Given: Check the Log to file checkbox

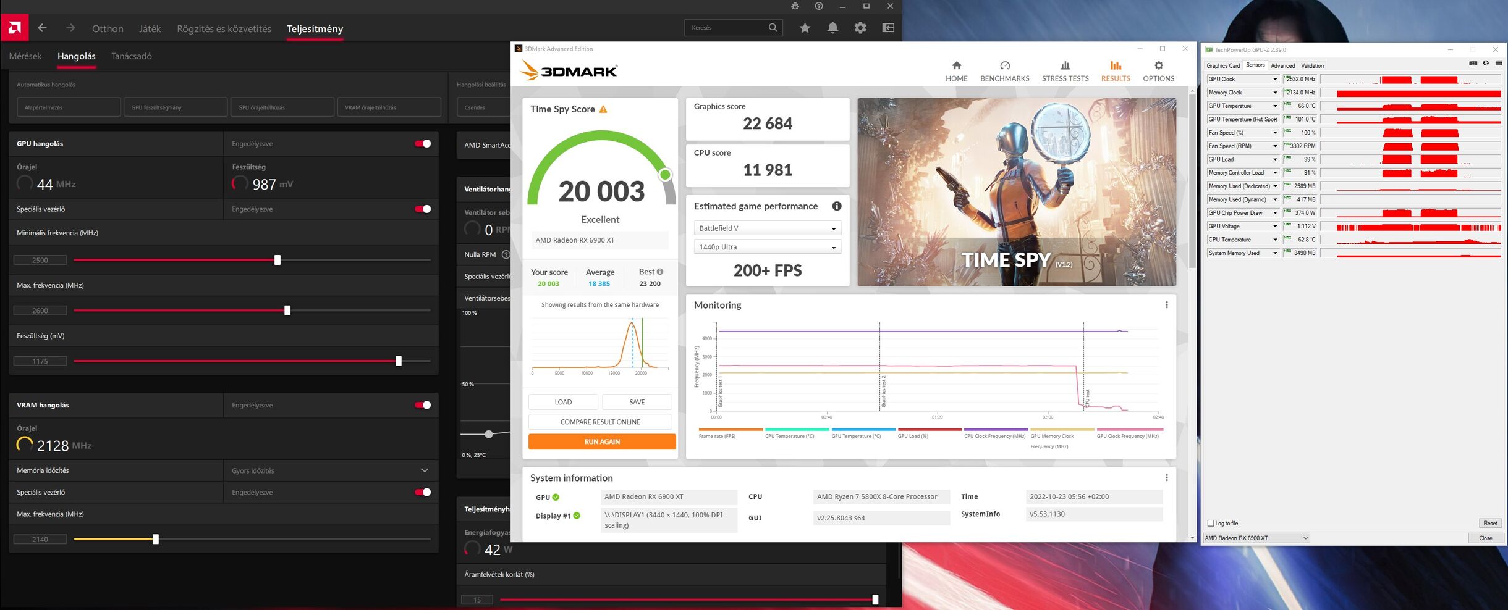Looking at the screenshot, I should pyautogui.click(x=1211, y=524).
